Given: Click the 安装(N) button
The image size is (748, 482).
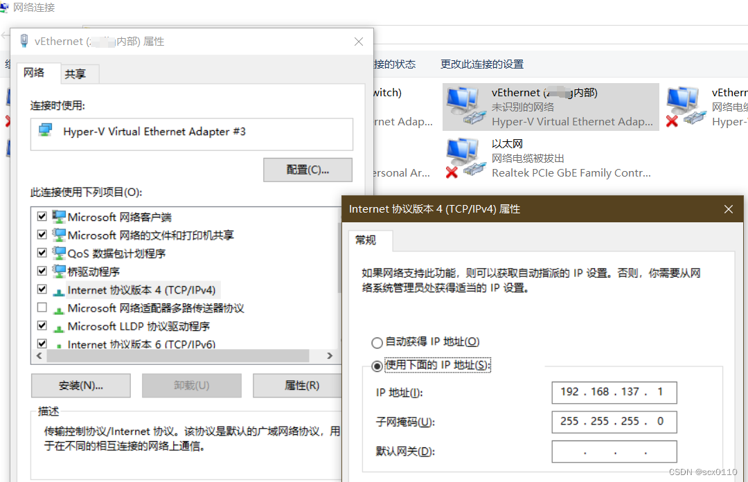Looking at the screenshot, I should tap(80, 385).
